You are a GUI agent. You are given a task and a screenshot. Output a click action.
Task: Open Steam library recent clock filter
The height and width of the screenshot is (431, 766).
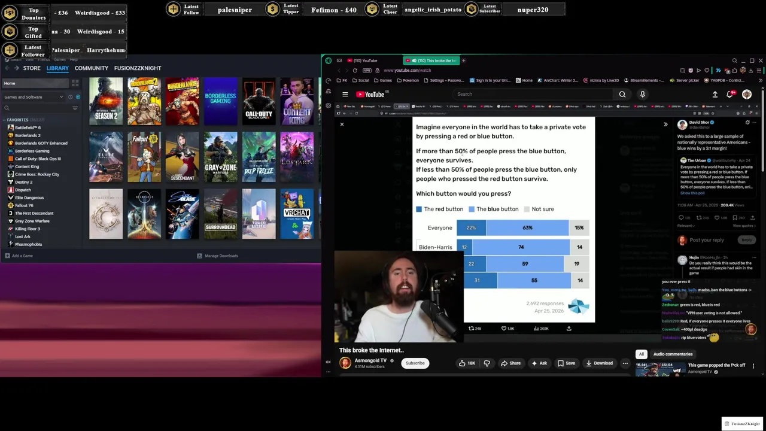click(70, 97)
